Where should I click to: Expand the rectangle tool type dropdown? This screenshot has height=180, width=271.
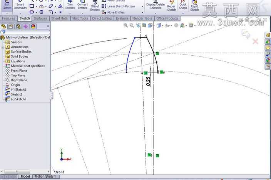(36, 7)
